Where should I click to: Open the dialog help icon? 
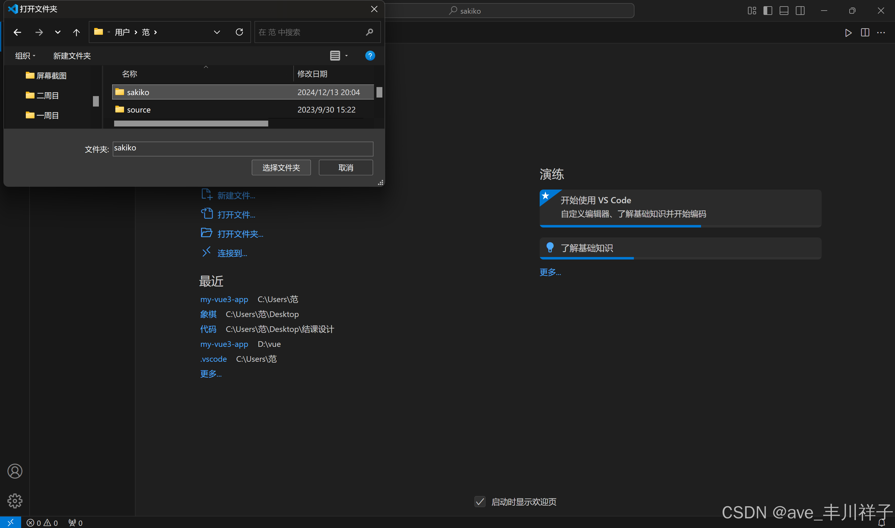click(x=370, y=56)
